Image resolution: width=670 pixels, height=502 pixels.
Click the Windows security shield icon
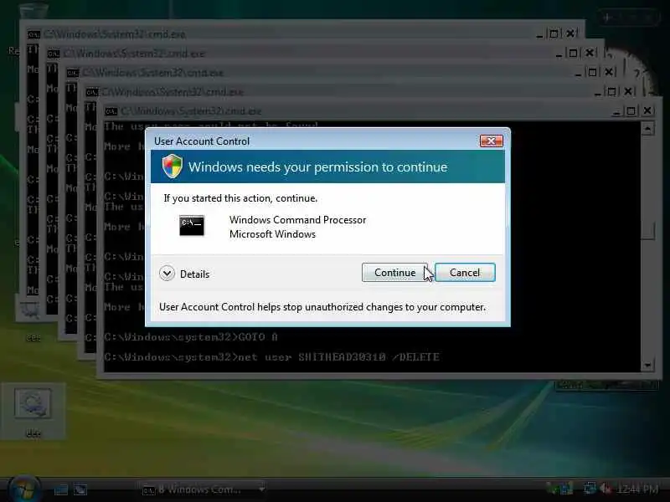[173, 166]
